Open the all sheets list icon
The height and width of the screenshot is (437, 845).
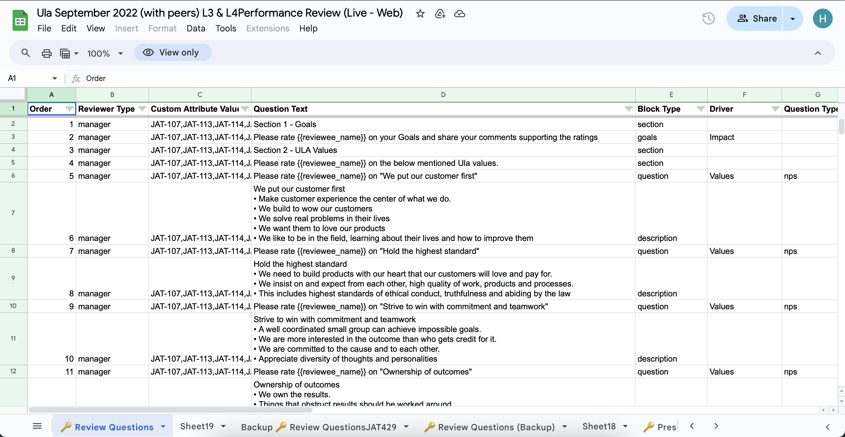pos(38,426)
